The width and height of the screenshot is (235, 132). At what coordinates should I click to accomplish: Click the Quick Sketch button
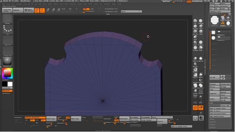coord(29,10)
